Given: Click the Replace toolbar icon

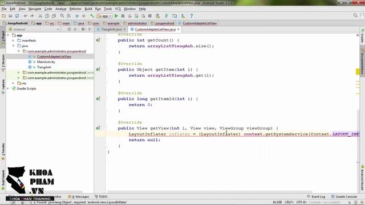Looking at the screenshot, I should tap(68, 16).
